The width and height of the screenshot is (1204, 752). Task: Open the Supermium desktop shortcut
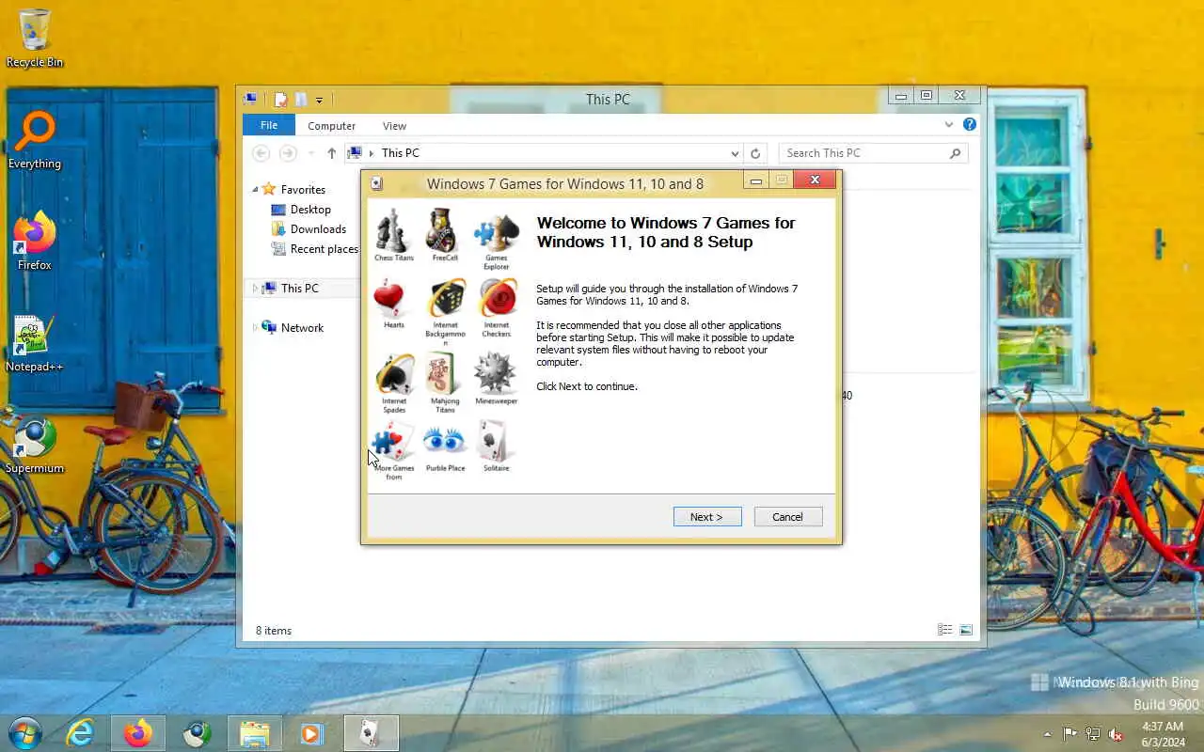click(35, 445)
